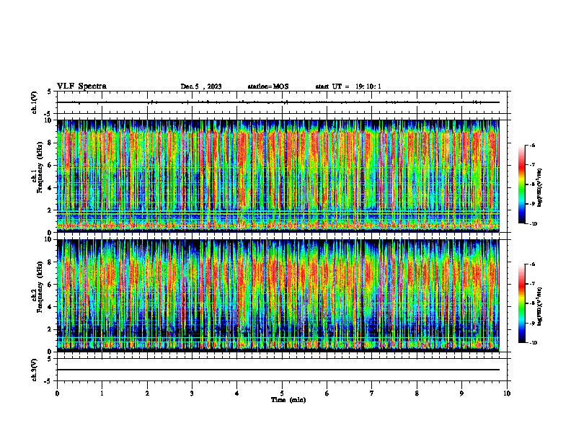Screen dimensions: 571x441
Task: Click time axis tick label "4"
Action: tap(237, 393)
